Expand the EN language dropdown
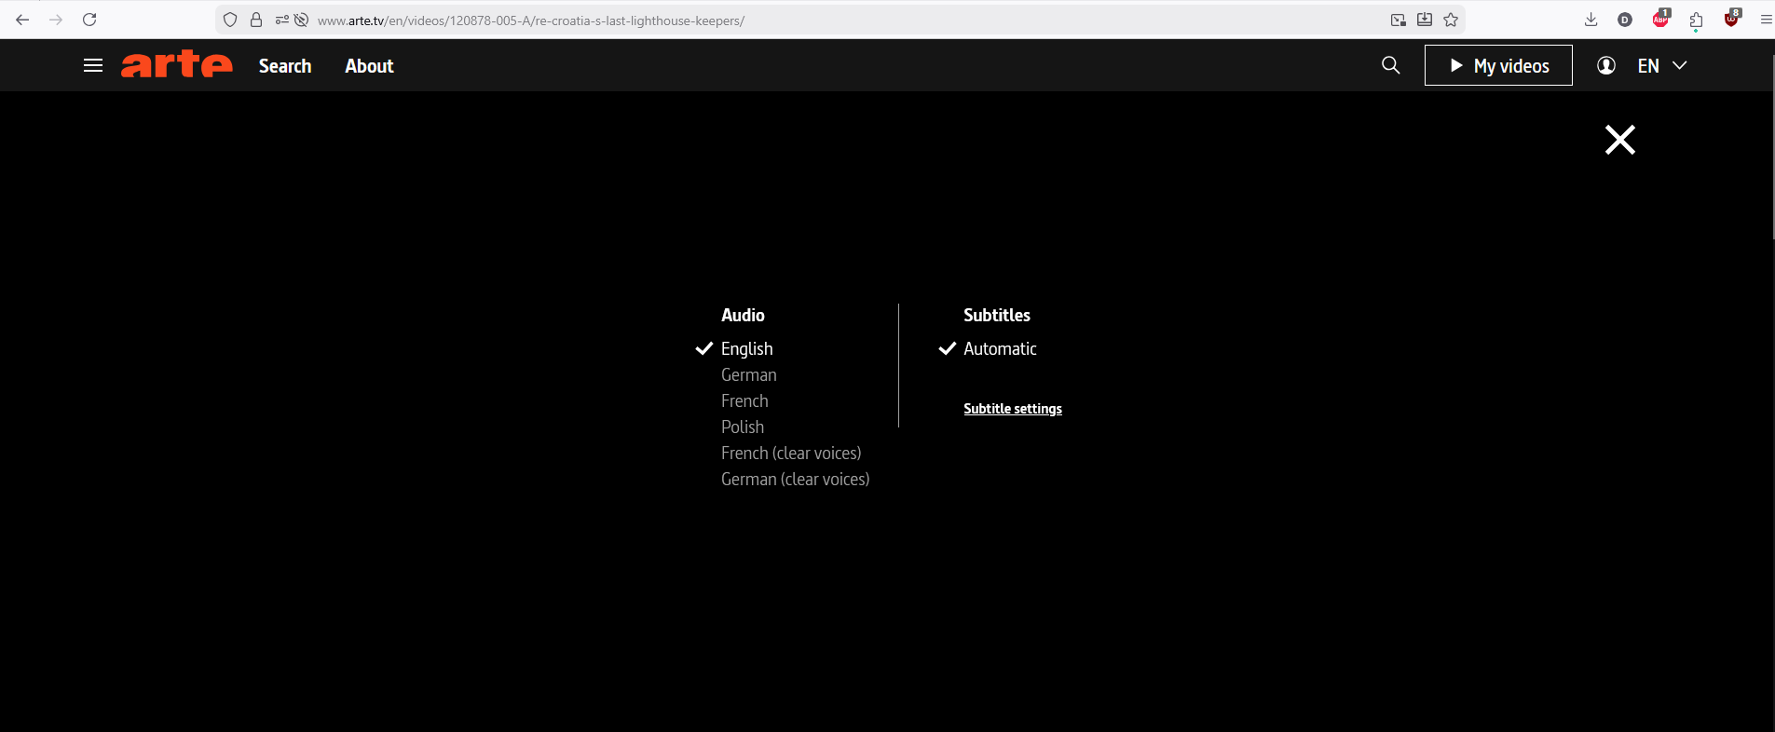1775x732 pixels. [x=1662, y=65]
